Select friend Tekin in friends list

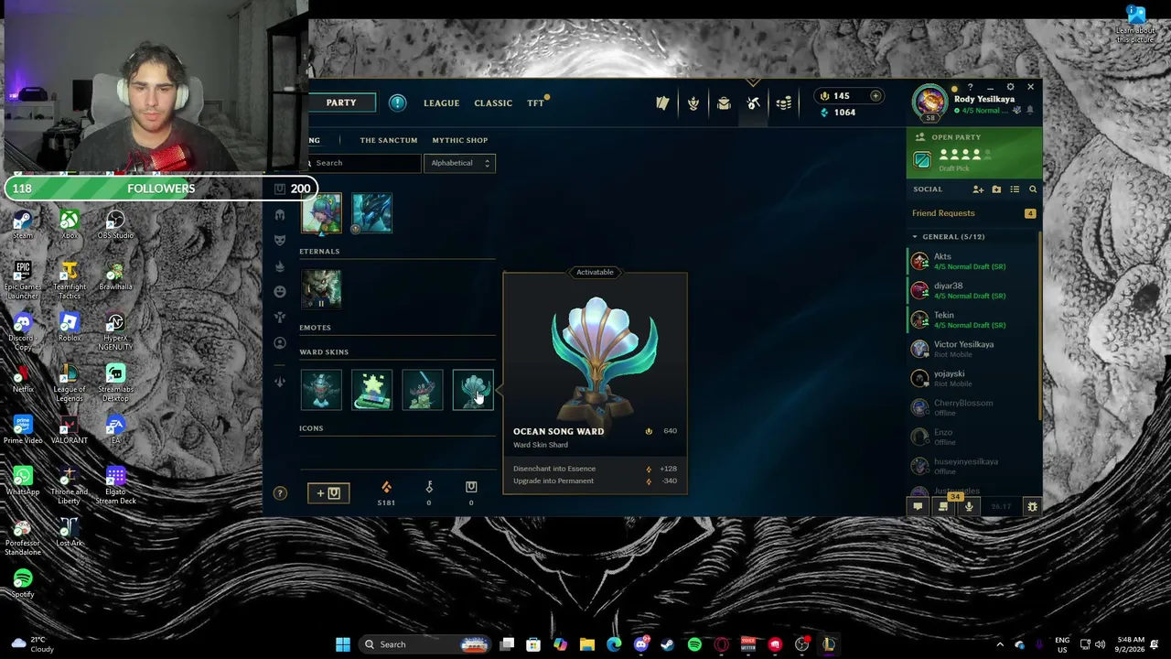click(x=974, y=320)
